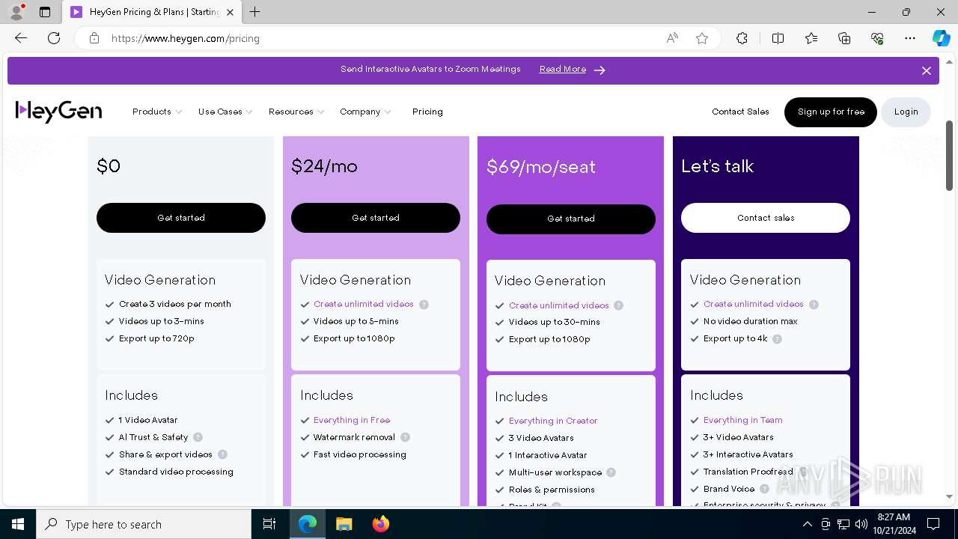Click the page vertical scrollbar
The width and height of the screenshot is (958, 539).
click(950, 156)
